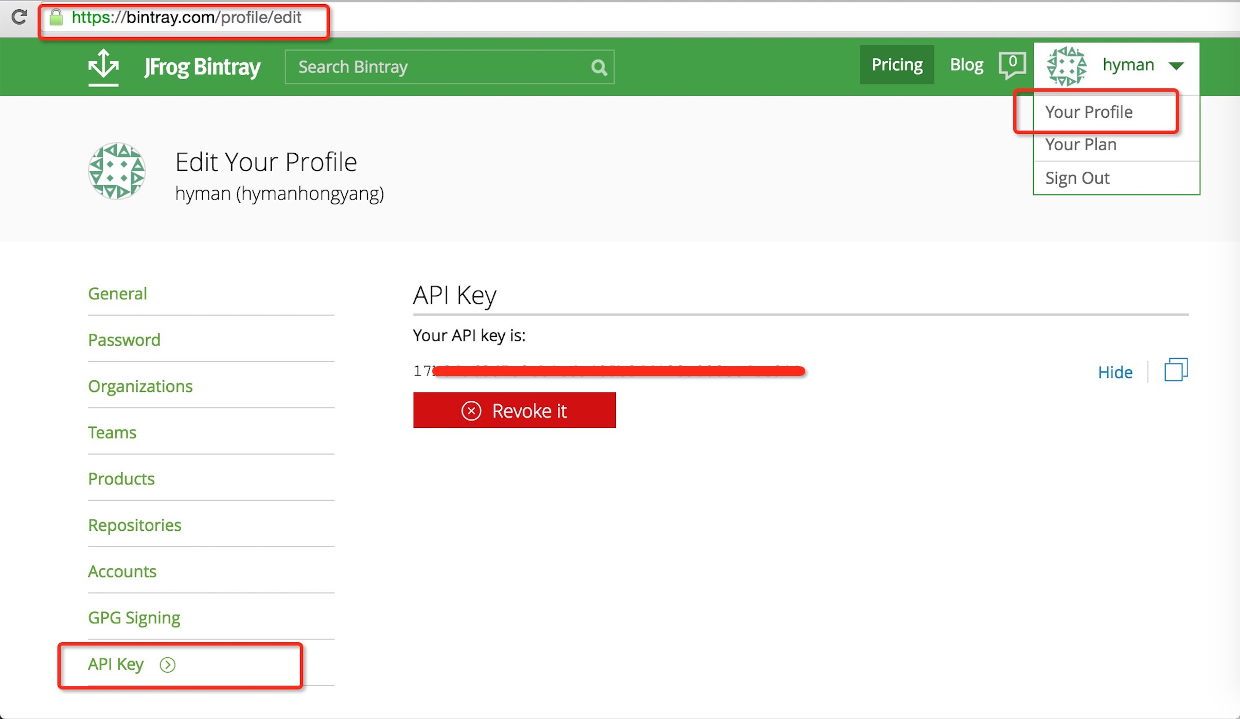Click the search magnifier icon
This screenshot has height=719, width=1240.
click(598, 67)
